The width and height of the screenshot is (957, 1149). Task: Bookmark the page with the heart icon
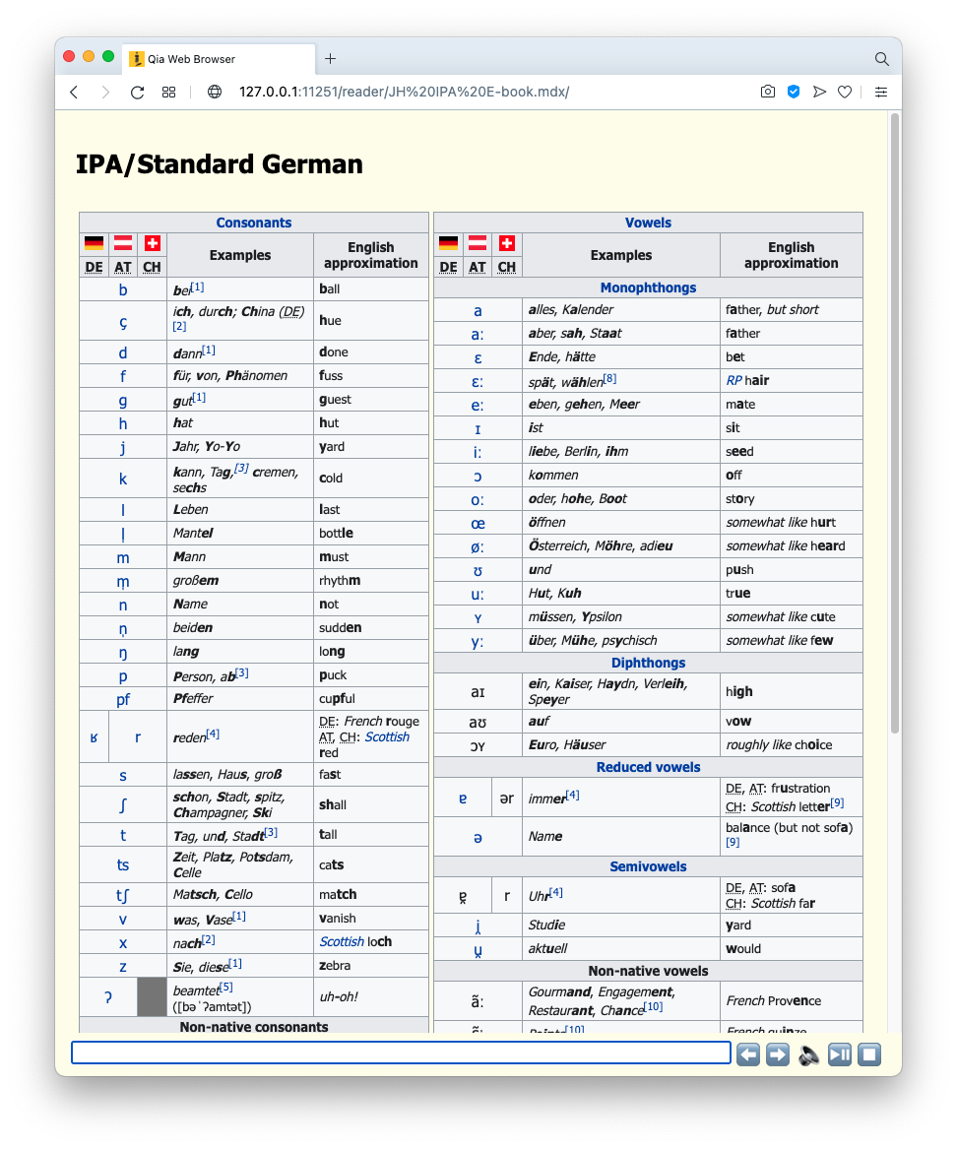click(x=845, y=92)
